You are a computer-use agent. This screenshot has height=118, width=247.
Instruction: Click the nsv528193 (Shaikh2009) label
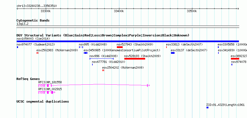click(x=142, y=56)
